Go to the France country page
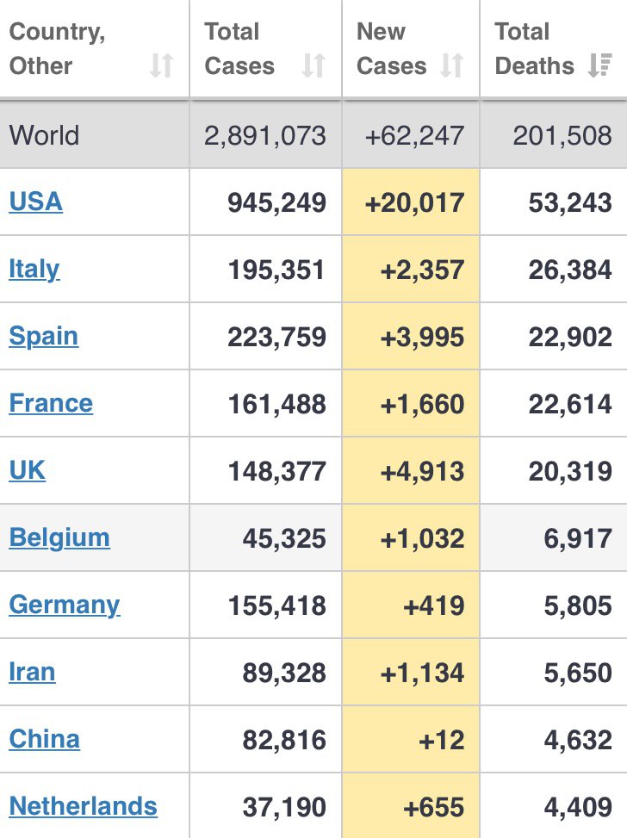627x838 pixels. pos(51,404)
